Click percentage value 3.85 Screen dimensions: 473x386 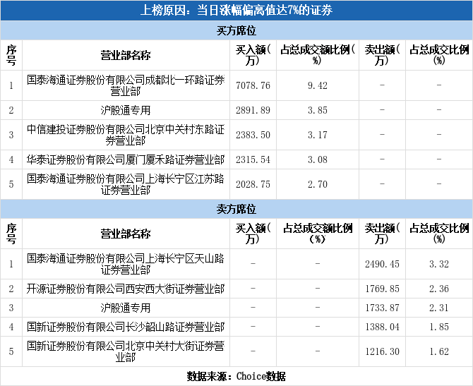[x=318, y=110]
